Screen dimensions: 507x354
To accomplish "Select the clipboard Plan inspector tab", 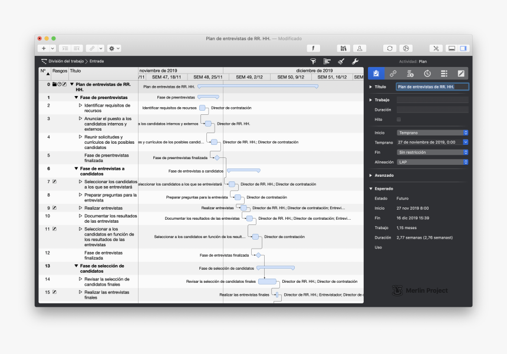I will (376, 74).
